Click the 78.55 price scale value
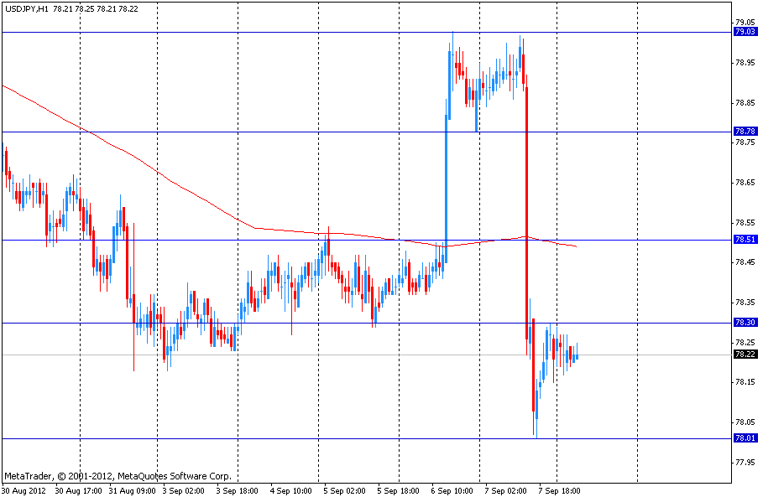This screenshot has width=763, height=497. tap(745, 222)
